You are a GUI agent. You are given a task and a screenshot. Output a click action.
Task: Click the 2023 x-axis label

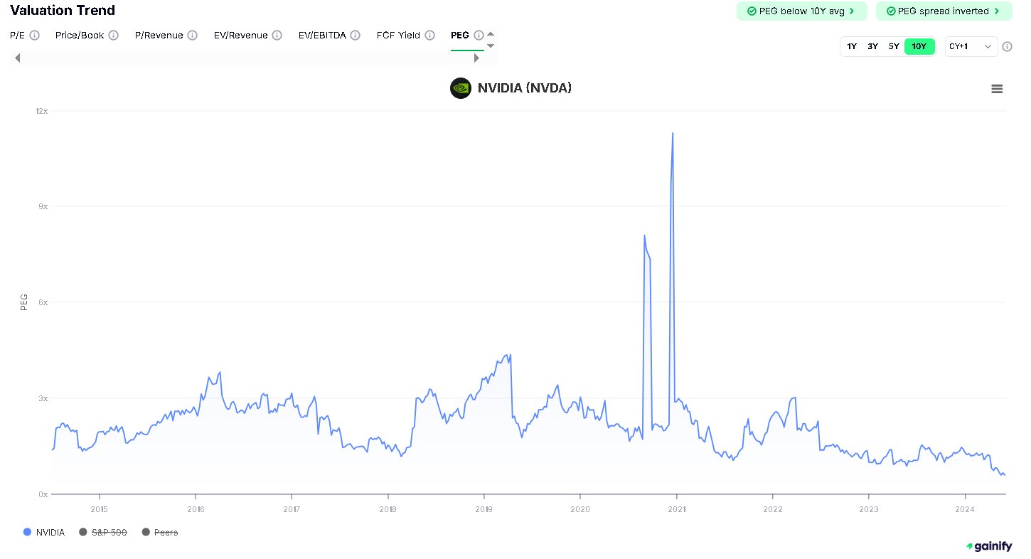(x=869, y=509)
